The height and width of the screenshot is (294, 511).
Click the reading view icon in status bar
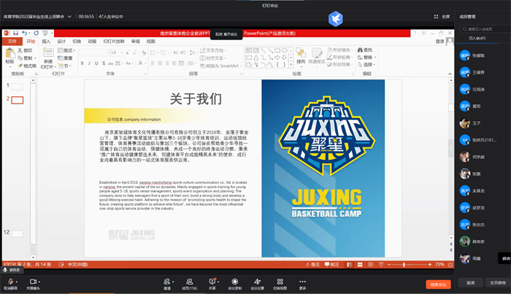(x=371, y=265)
